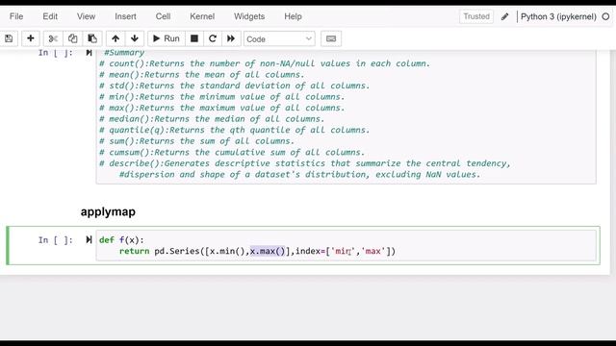
Task: Click the applymap heading
Action: click(108, 211)
